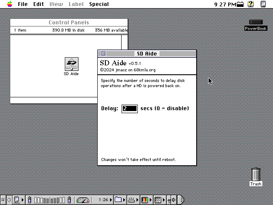Screen dimensions: 273x205
Task: Click the SD Aide window title bar
Action: point(147,53)
